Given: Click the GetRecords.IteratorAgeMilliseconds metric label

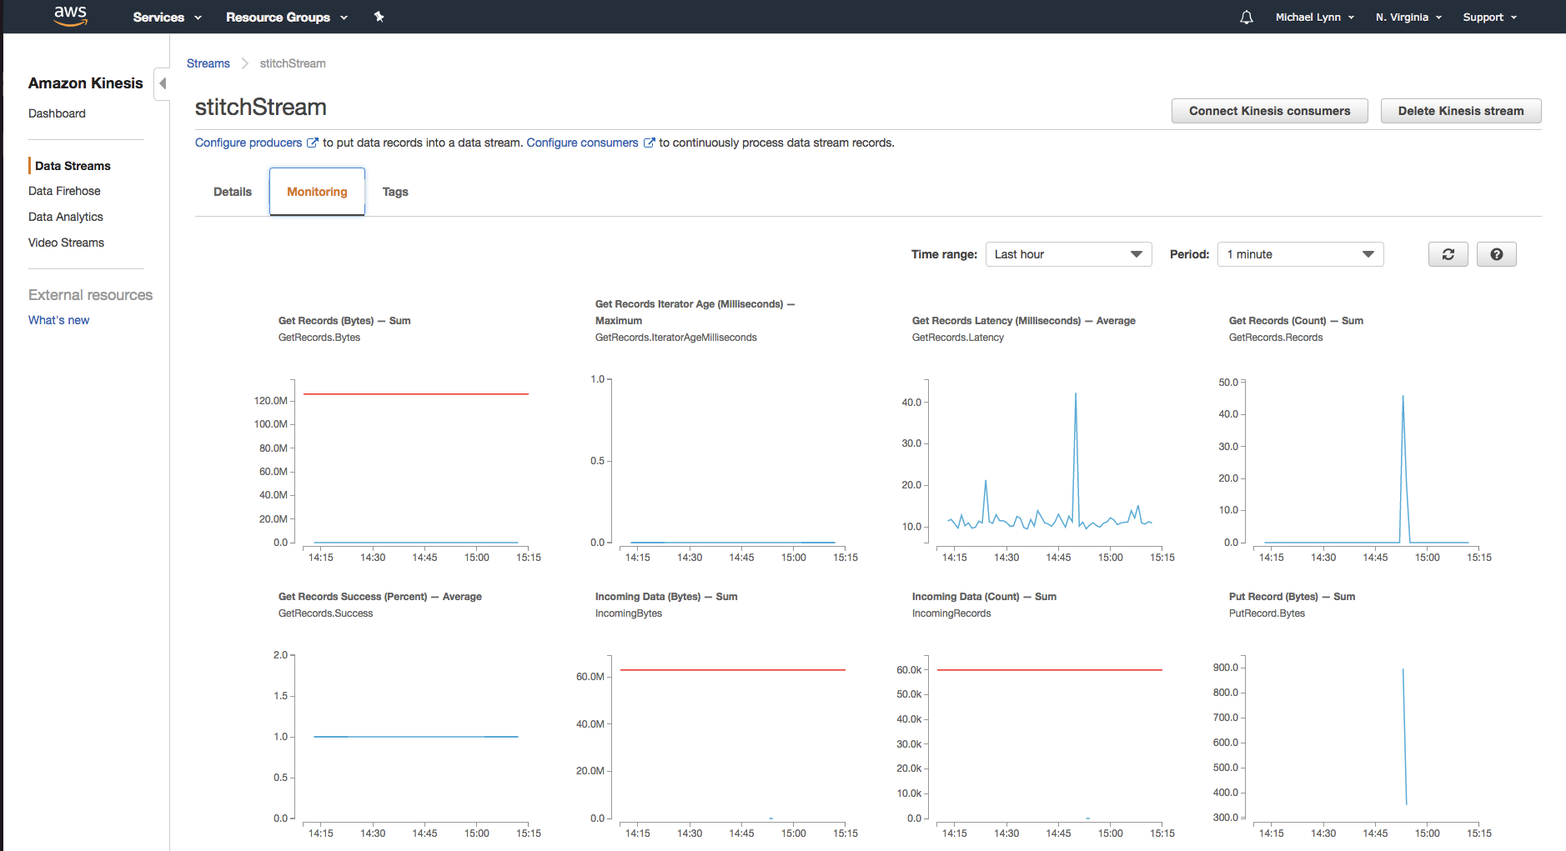Looking at the screenshot, I should pos(675,338).
